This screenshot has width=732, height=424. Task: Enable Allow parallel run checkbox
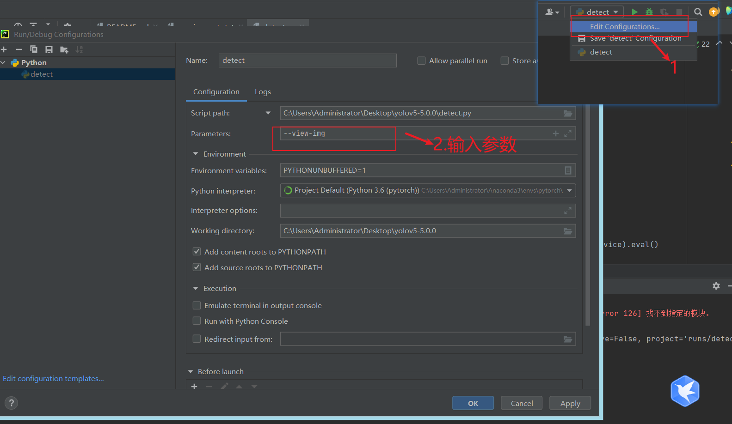pos(421,61)
